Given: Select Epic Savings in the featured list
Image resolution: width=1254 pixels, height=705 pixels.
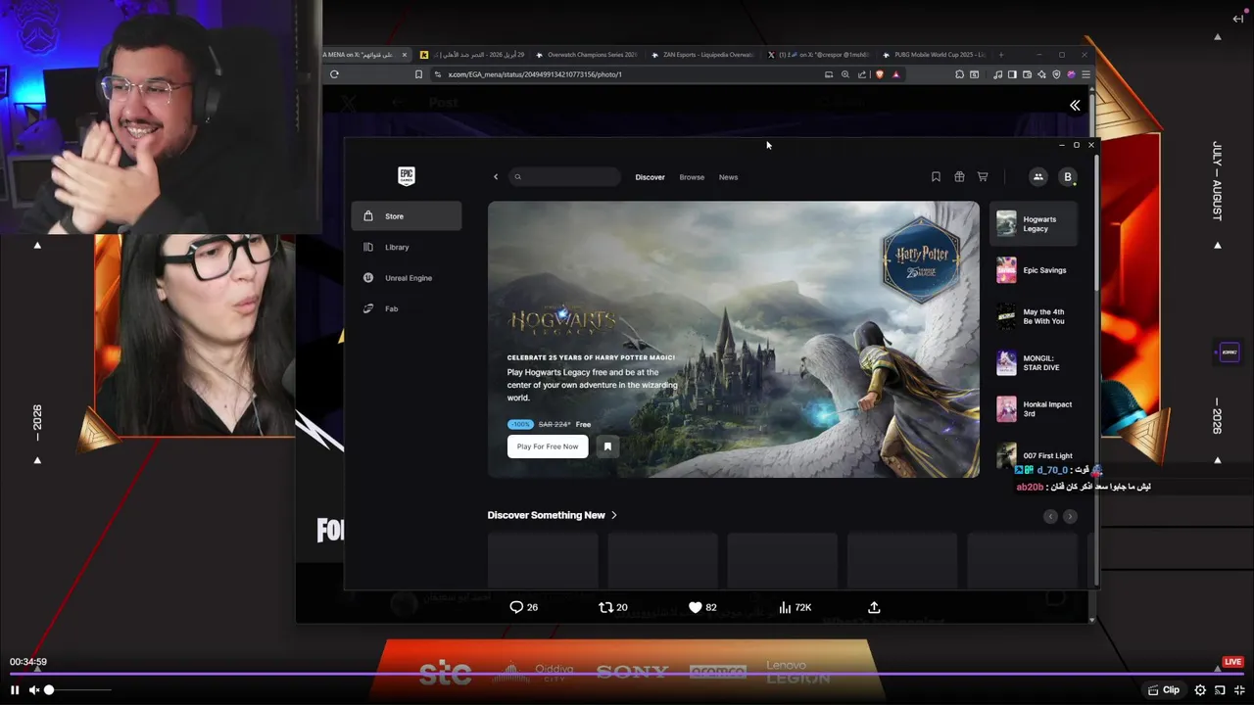Looking at the screenshot, I should pos(1035,270).
